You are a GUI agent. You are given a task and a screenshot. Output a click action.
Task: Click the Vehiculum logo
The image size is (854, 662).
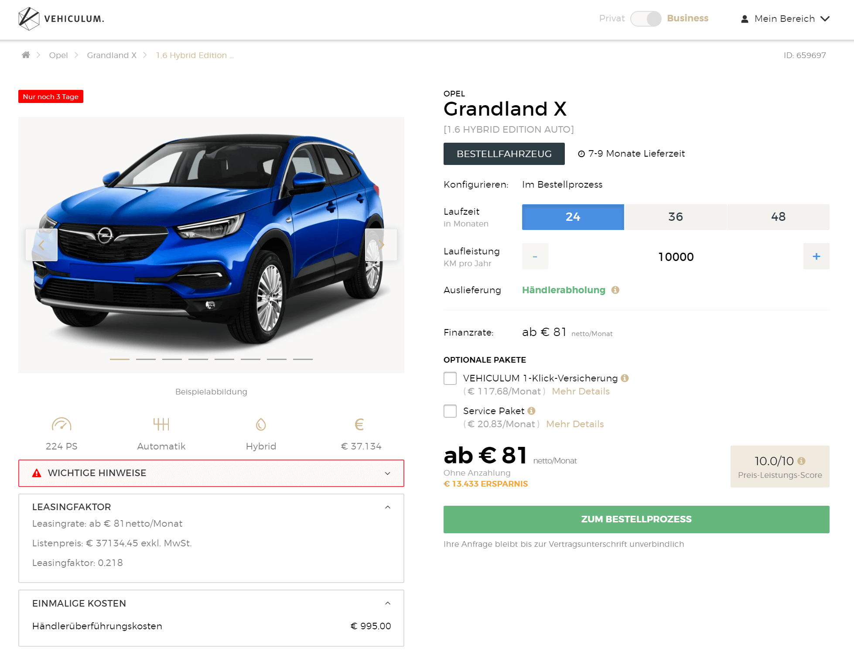pos(61,19)
